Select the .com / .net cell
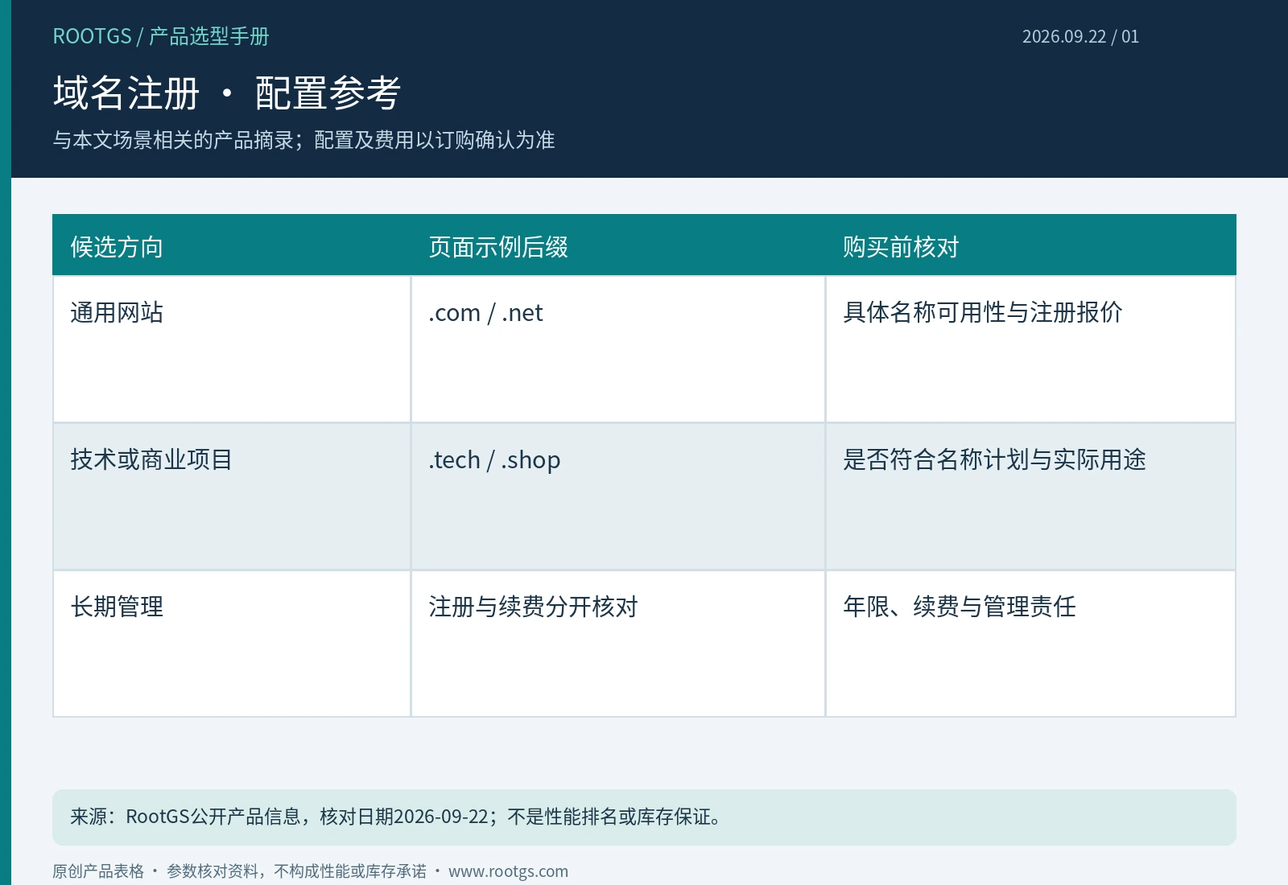The height and width of the screenshot is (885, 1288). pyautogui.click(x=618, y=349)
